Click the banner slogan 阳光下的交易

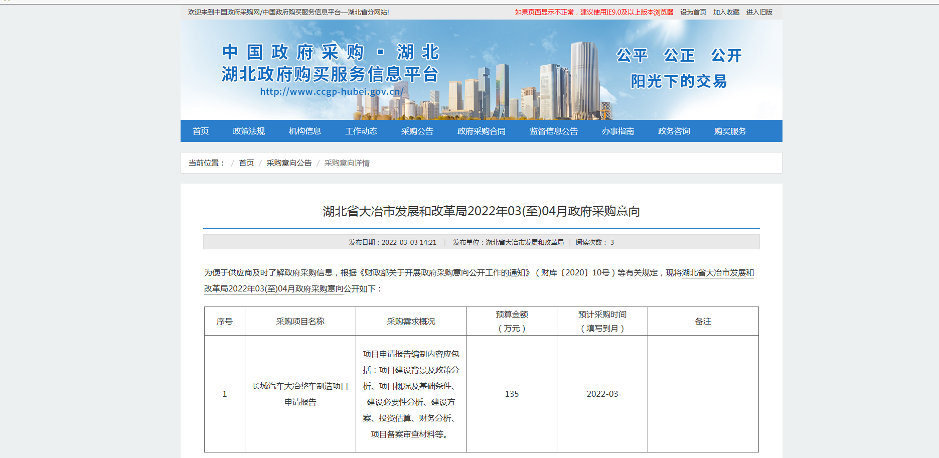[679, 81]
